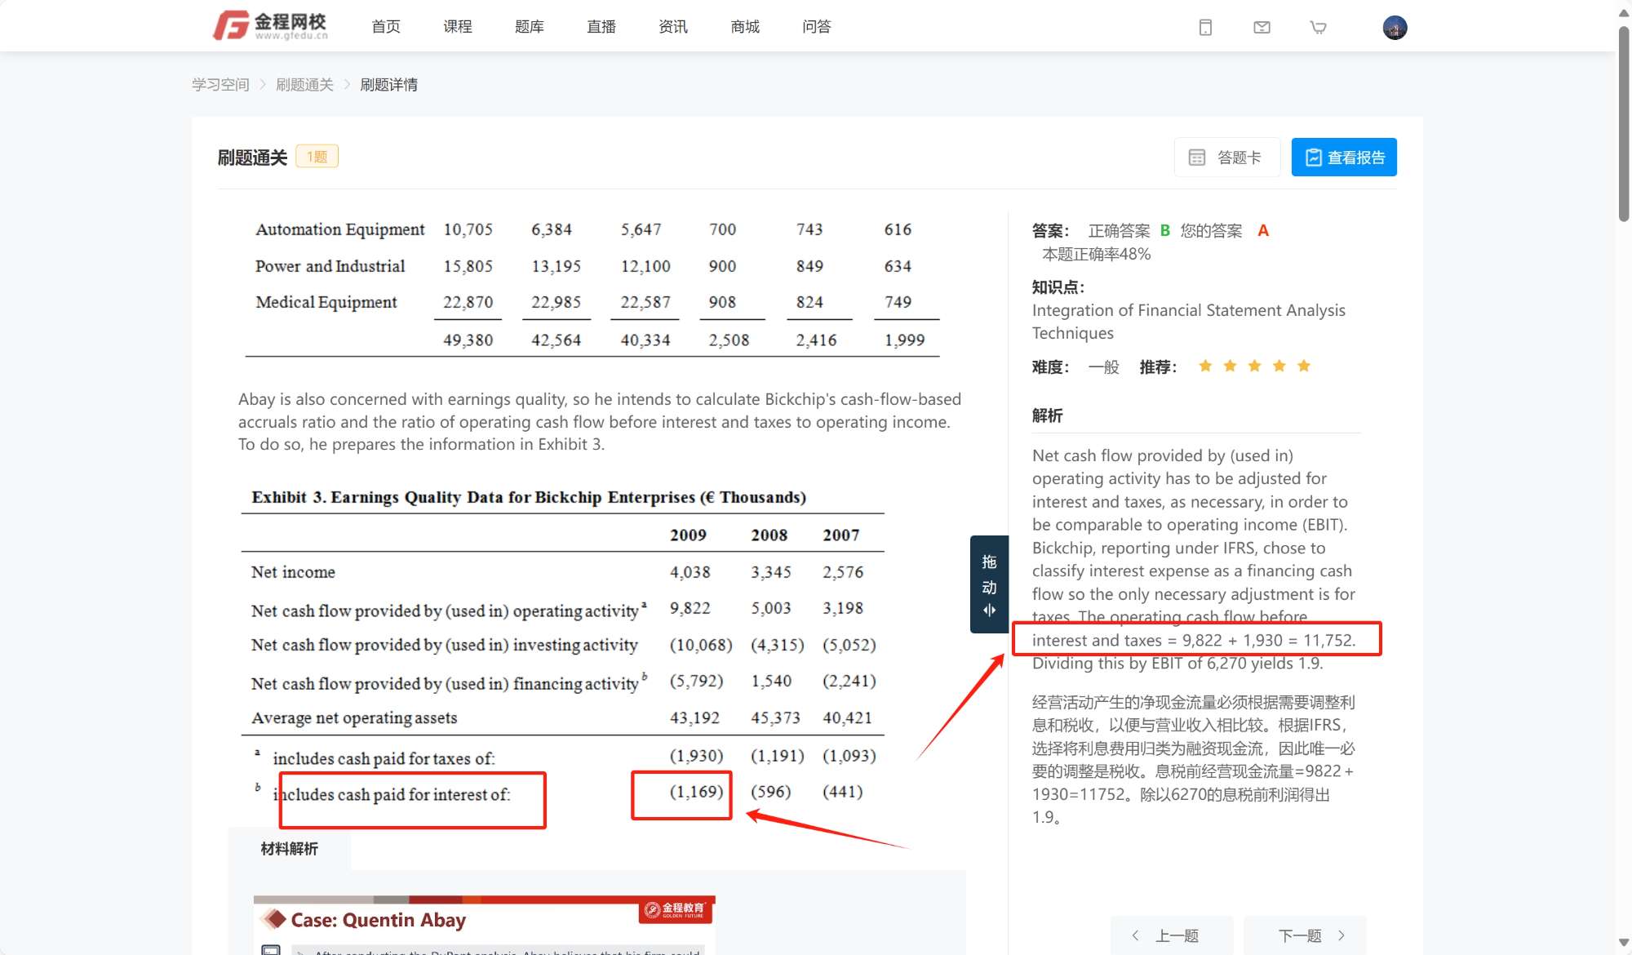This screenshot has height=955, width=1632.
Task: Click the Golden Future site logo
Action: tap(270, 26)
